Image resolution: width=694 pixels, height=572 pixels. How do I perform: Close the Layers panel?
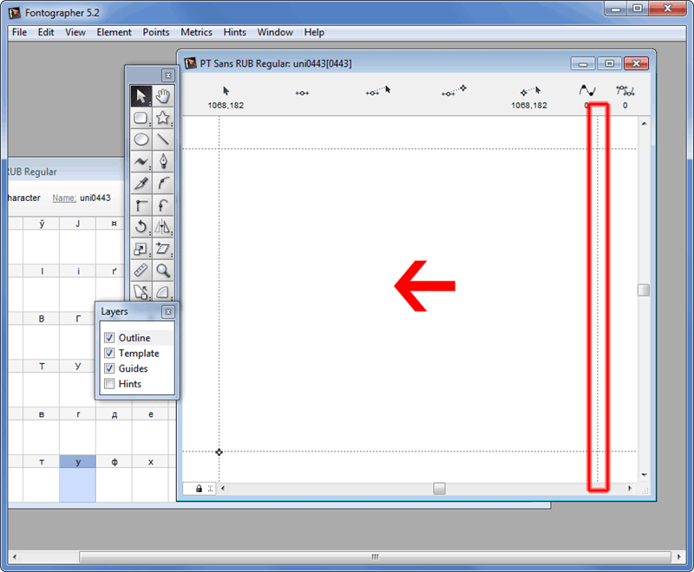click(167, 312)
